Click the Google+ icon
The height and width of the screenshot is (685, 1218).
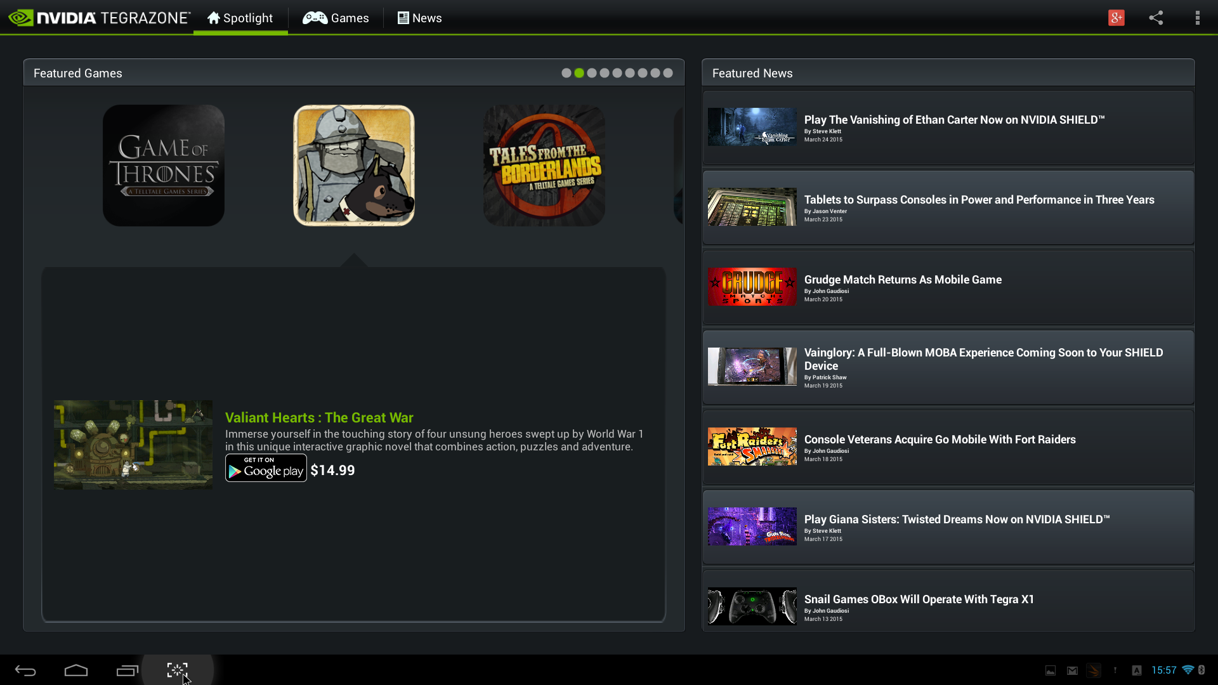tap(1116, 18)
